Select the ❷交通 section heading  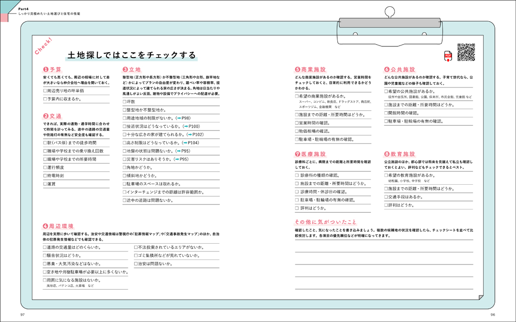coord(52,117)
